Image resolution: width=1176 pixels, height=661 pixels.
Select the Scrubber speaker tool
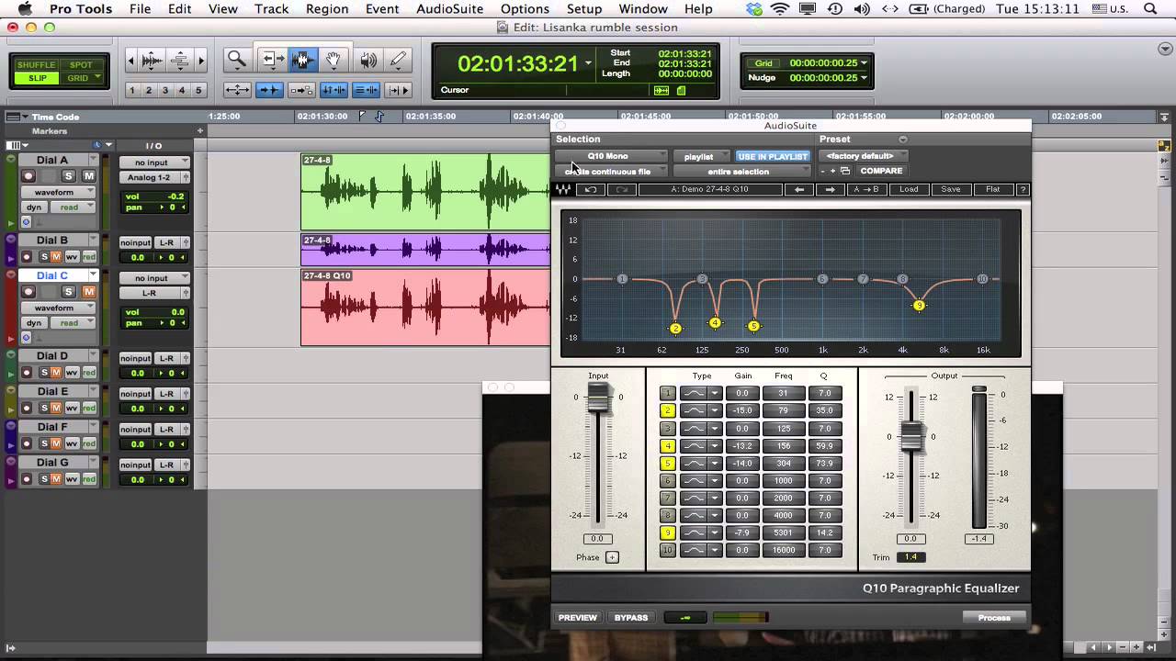pyautogui.click(x=367, y=61)
